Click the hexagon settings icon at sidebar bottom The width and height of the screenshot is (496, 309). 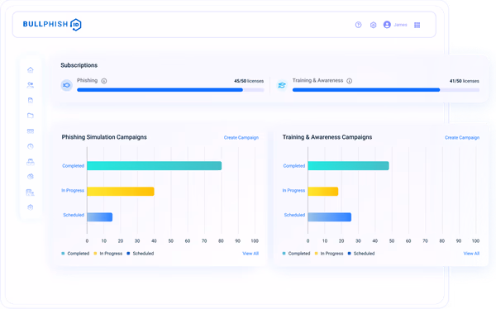[x=31, y=207]
